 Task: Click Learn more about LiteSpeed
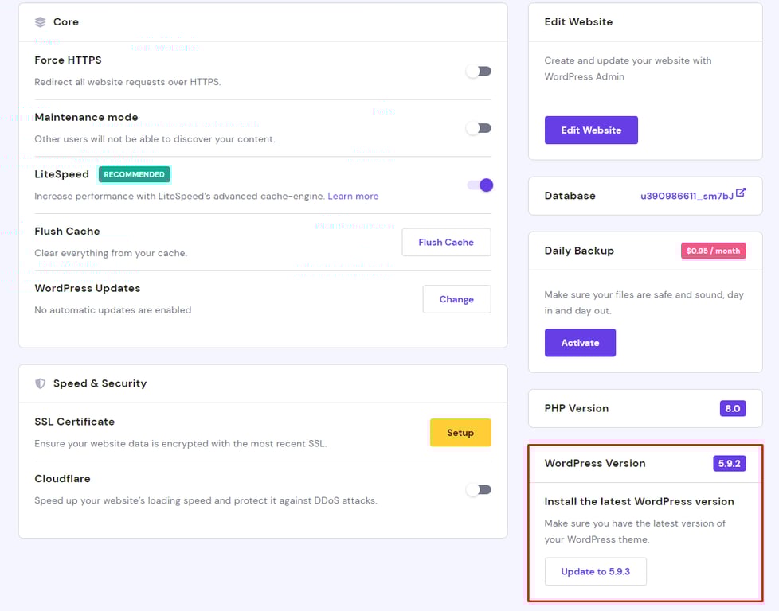tap(353, 196)
